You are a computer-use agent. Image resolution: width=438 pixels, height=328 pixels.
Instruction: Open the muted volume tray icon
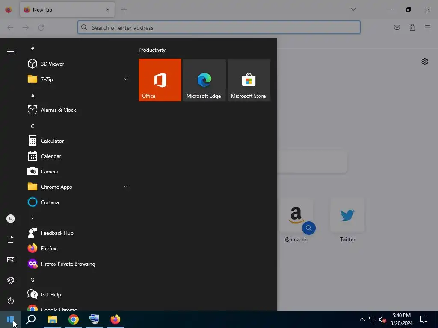[x=382, y=319]
